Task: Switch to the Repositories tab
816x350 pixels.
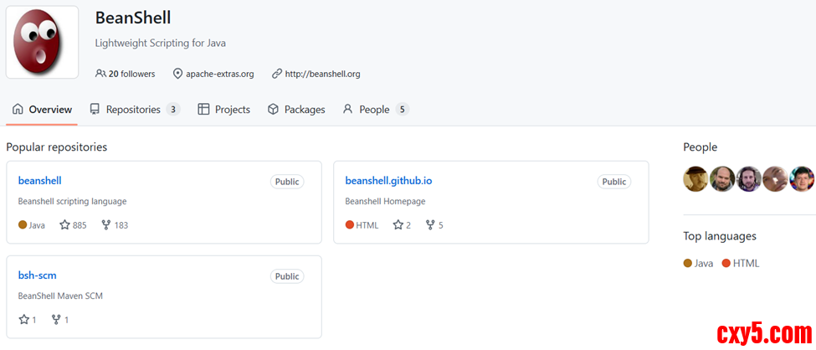Action: click(x=134, y=110)
